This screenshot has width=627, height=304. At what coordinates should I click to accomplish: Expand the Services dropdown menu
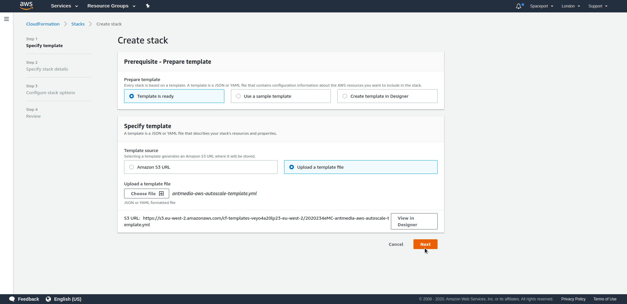click(64, 6)
